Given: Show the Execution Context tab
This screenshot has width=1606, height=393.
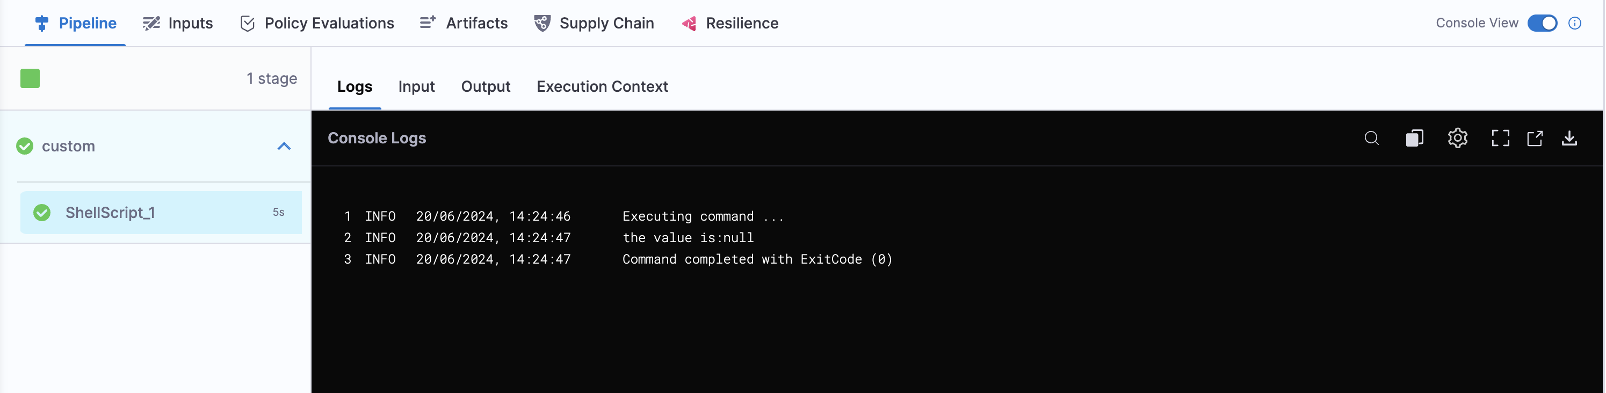Looking at the screenshot, I should (x=602, y=86).
